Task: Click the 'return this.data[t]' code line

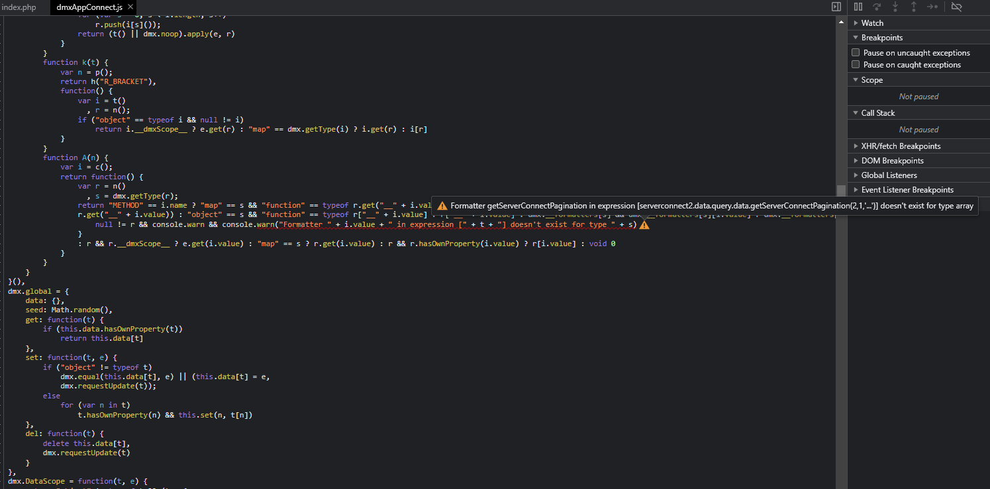Action: [102, 339]
